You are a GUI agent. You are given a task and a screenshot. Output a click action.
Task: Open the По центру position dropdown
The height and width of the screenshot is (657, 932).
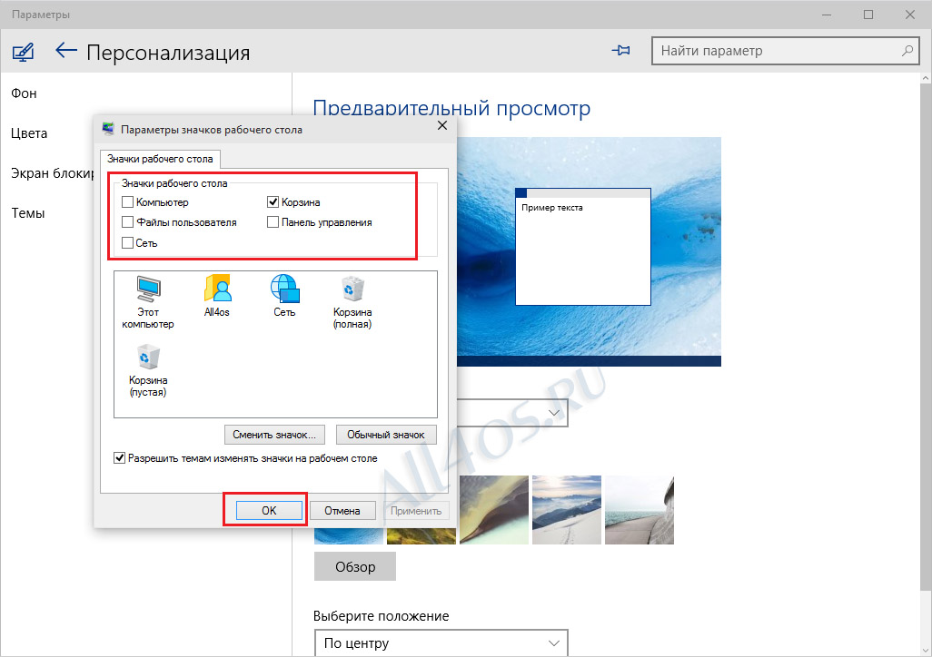(441, 643)
